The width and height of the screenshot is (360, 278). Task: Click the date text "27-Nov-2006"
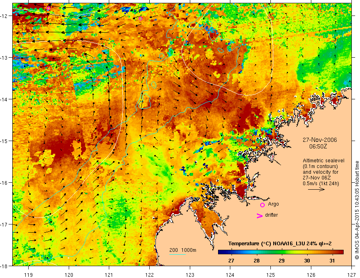[320, 140]
